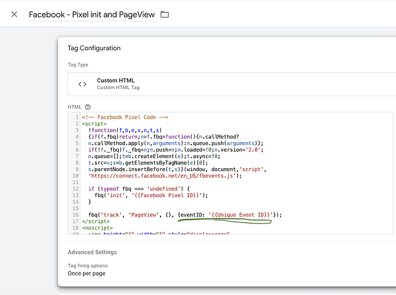Screen dimensions: 396x295
Task: Click the typeof fbq undefined condition line
Action: [139, 189]
